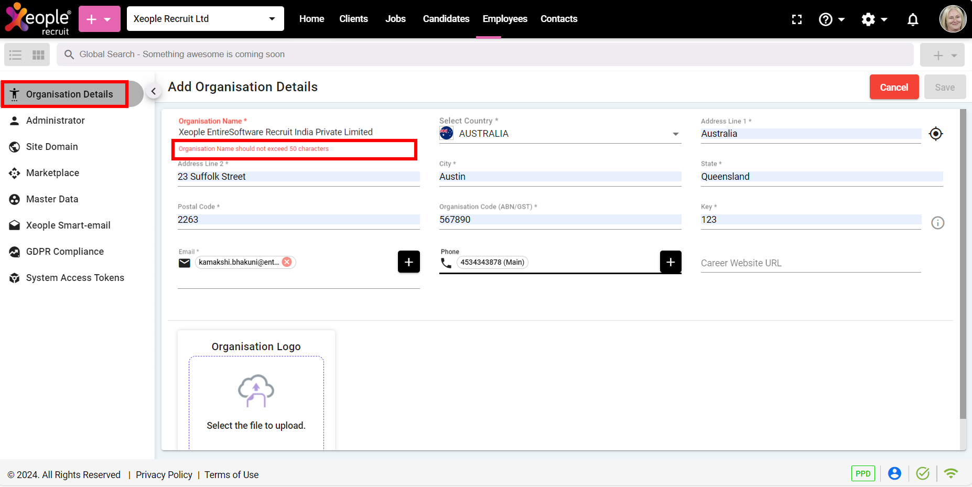Edit the City field

point(560,177)
